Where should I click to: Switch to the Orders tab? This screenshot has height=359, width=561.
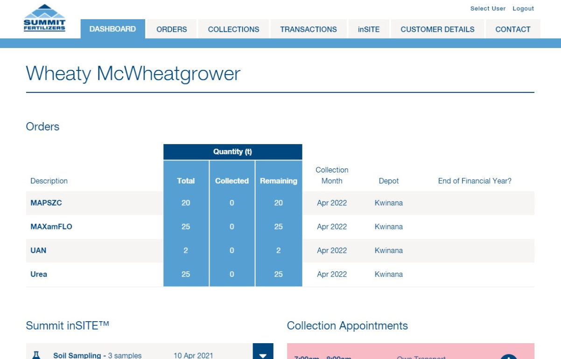(172, 29)
